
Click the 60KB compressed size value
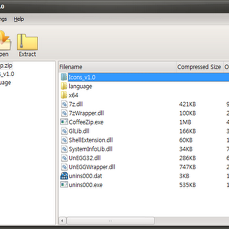(x=186, y=140)
